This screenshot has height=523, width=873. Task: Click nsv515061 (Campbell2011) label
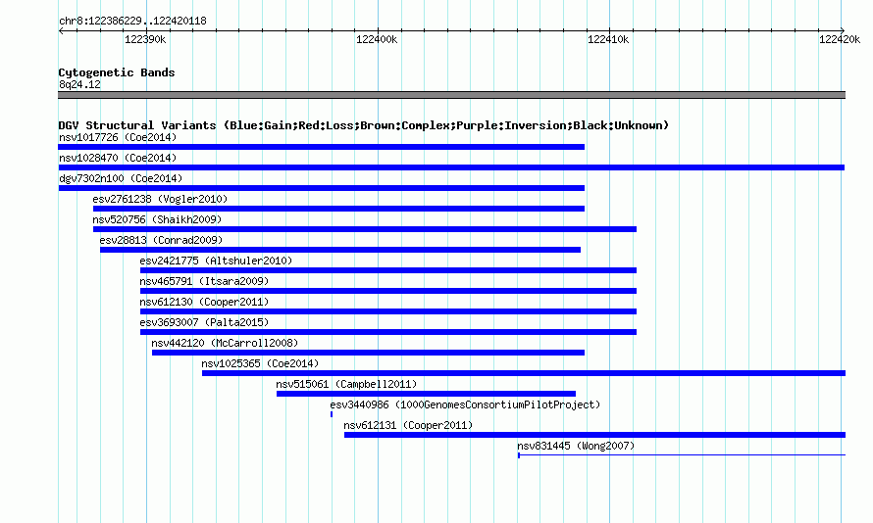tap(346, 384)
